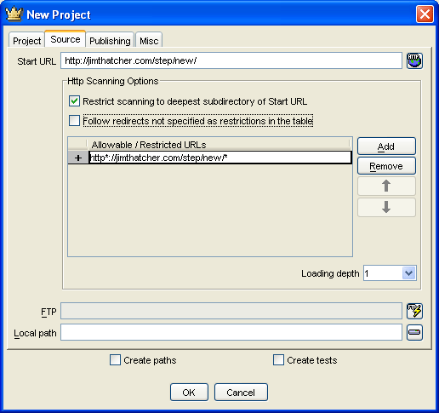Click the Local path browse drive icon
This screenshot has width=439, height=413.
click(x=414, y=332)
